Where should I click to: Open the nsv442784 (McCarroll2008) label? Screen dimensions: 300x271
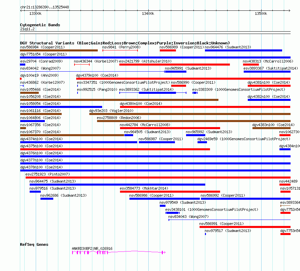tap(145, 125)
